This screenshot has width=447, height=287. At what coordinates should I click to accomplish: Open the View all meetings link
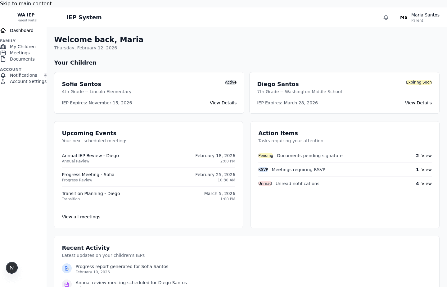pos(81,217)
